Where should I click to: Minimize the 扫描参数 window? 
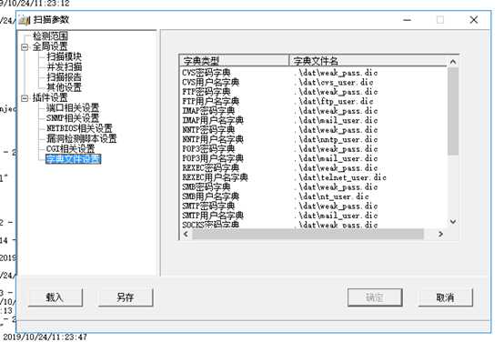pos(408,20)
